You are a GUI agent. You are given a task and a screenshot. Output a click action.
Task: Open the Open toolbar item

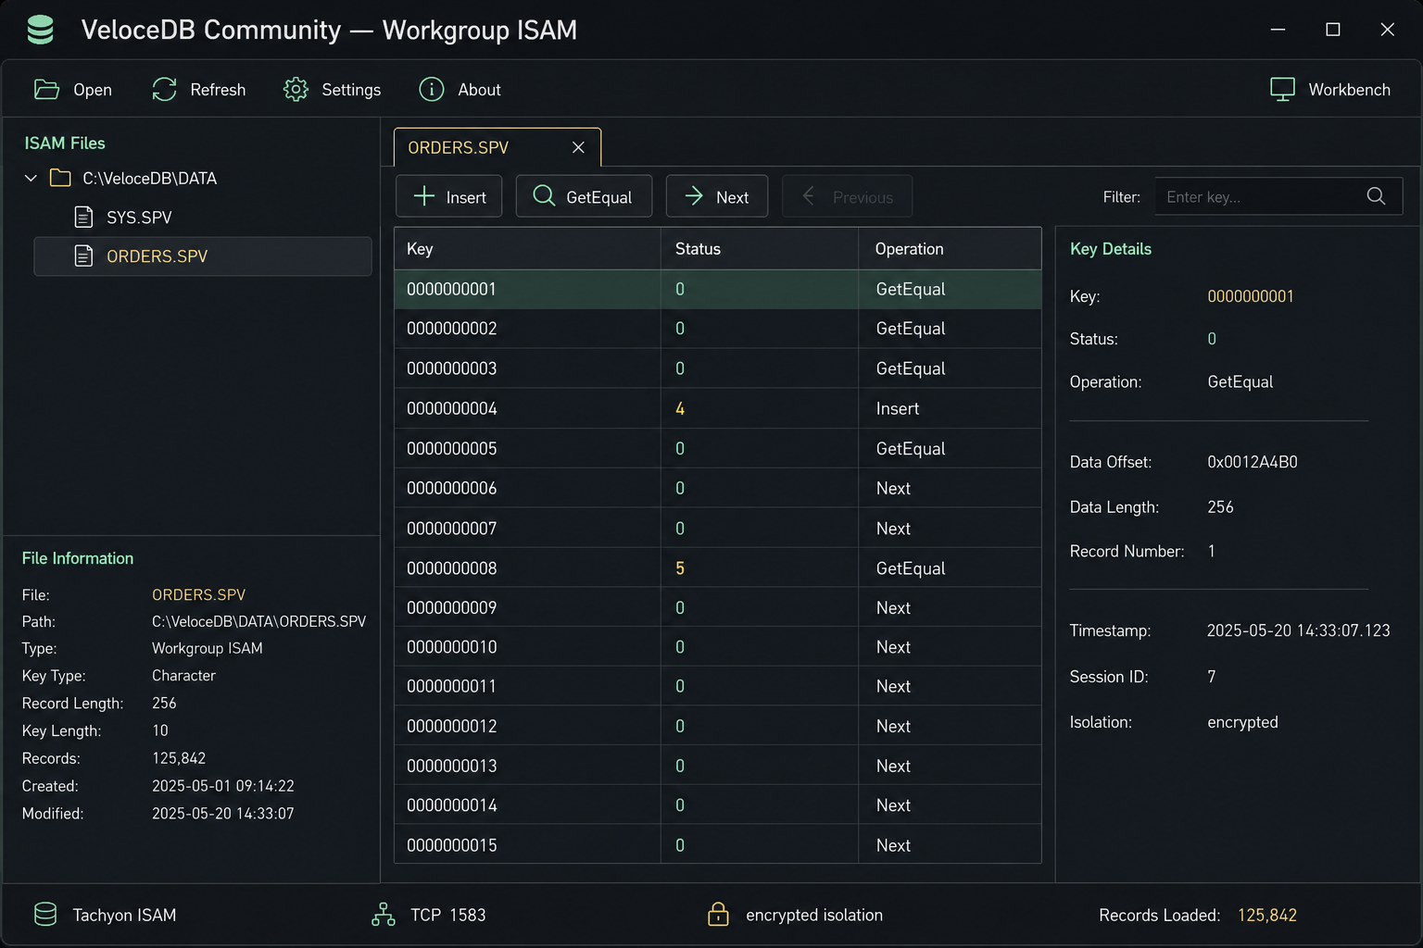pyautogui.click(x=73, y=89)
